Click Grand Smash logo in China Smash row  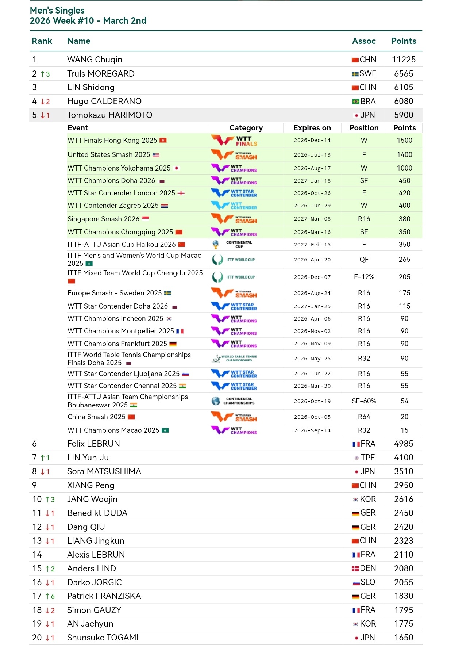click(234, 417)
